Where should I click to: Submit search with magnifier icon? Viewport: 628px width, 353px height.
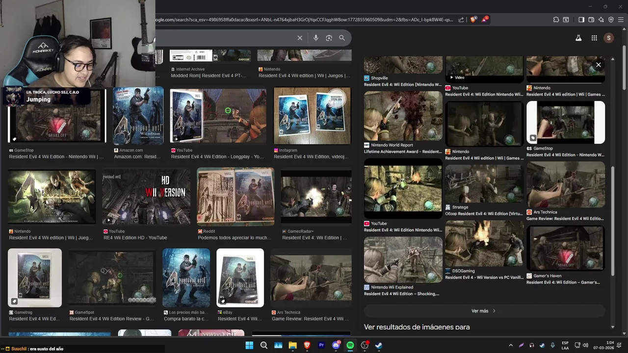coord(342,38)
